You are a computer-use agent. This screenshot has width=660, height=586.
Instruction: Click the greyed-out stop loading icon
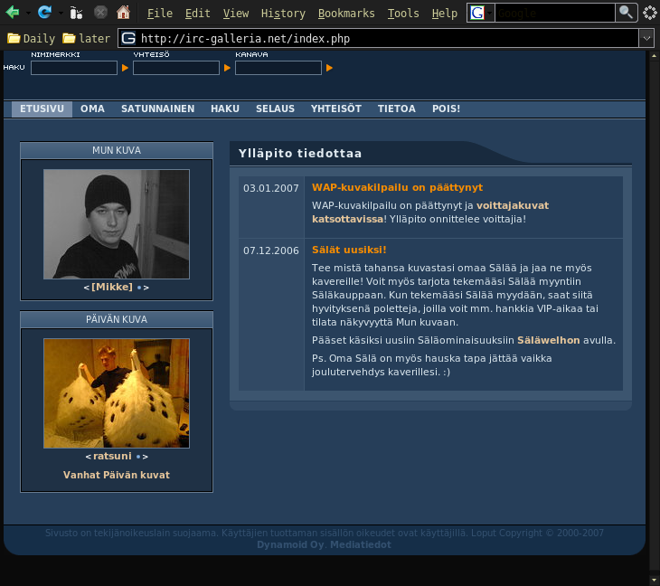point(100,13)
